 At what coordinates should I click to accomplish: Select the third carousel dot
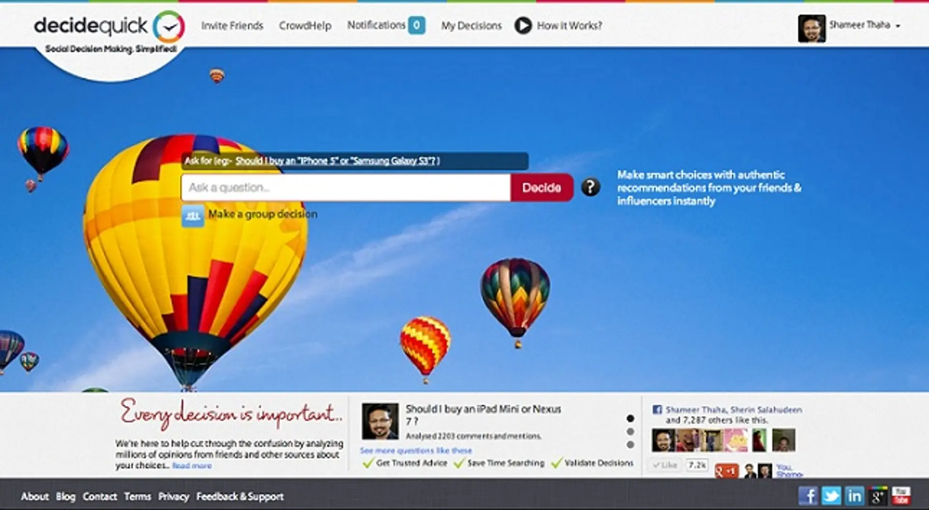pyautogui.click(x=630, y=444)
